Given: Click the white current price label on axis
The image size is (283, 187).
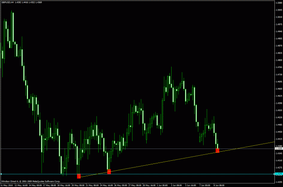Looking at the screenshot, I should 279,149.
